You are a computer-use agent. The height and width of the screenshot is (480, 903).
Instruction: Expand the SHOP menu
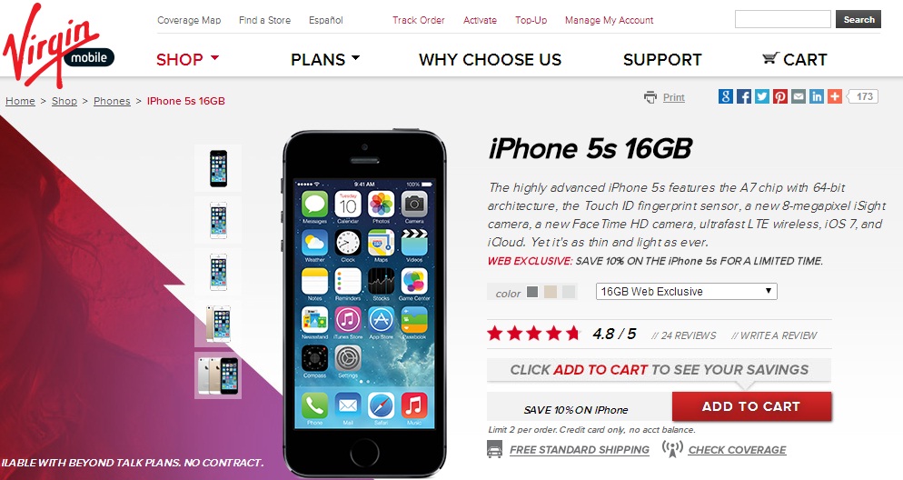pyautogui.click(x=188, y=59)
